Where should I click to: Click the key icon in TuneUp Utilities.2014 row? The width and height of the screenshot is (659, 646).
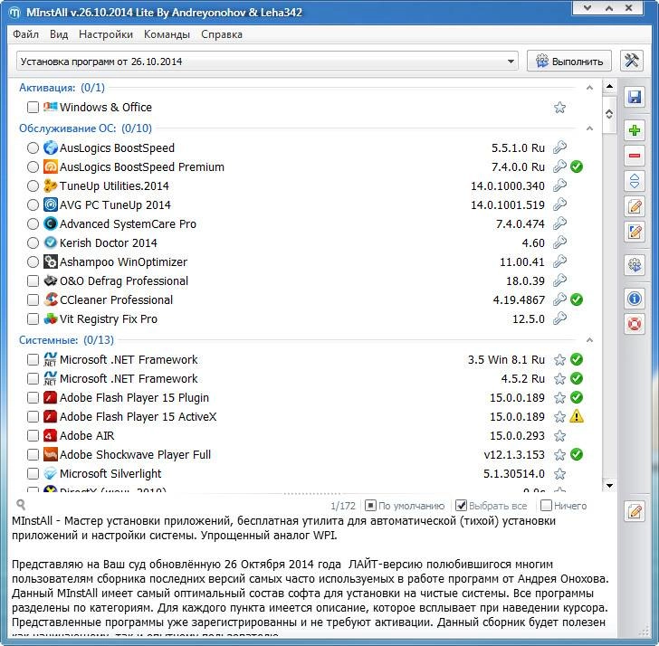click(559, 185)
